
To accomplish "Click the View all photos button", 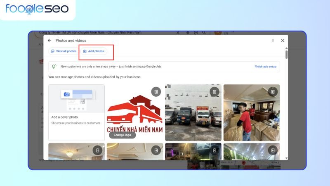I will tap(64, 51).
